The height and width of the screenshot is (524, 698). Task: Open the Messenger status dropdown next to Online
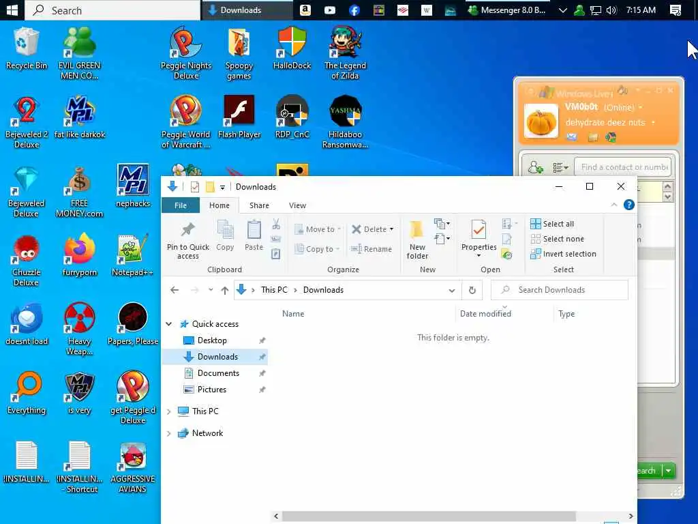(x=640, y=107)
